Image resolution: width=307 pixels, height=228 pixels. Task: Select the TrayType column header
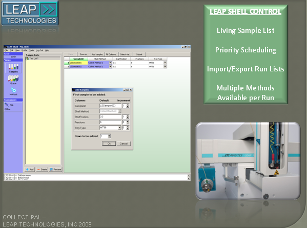158,59
